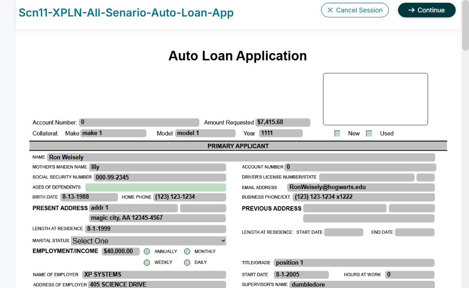469x288 pixels.
Task: Click the Hours at Work field
Action: click(x=410, y=275)
